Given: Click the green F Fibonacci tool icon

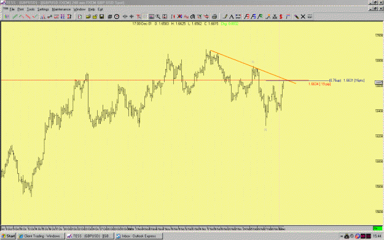Looking at the screenshot, I should (x=260, y=17).
